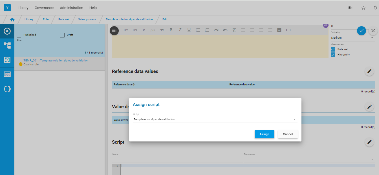379x175 pixels.
Task: Open the Data server dropdown
Action: tap(309, 159)
